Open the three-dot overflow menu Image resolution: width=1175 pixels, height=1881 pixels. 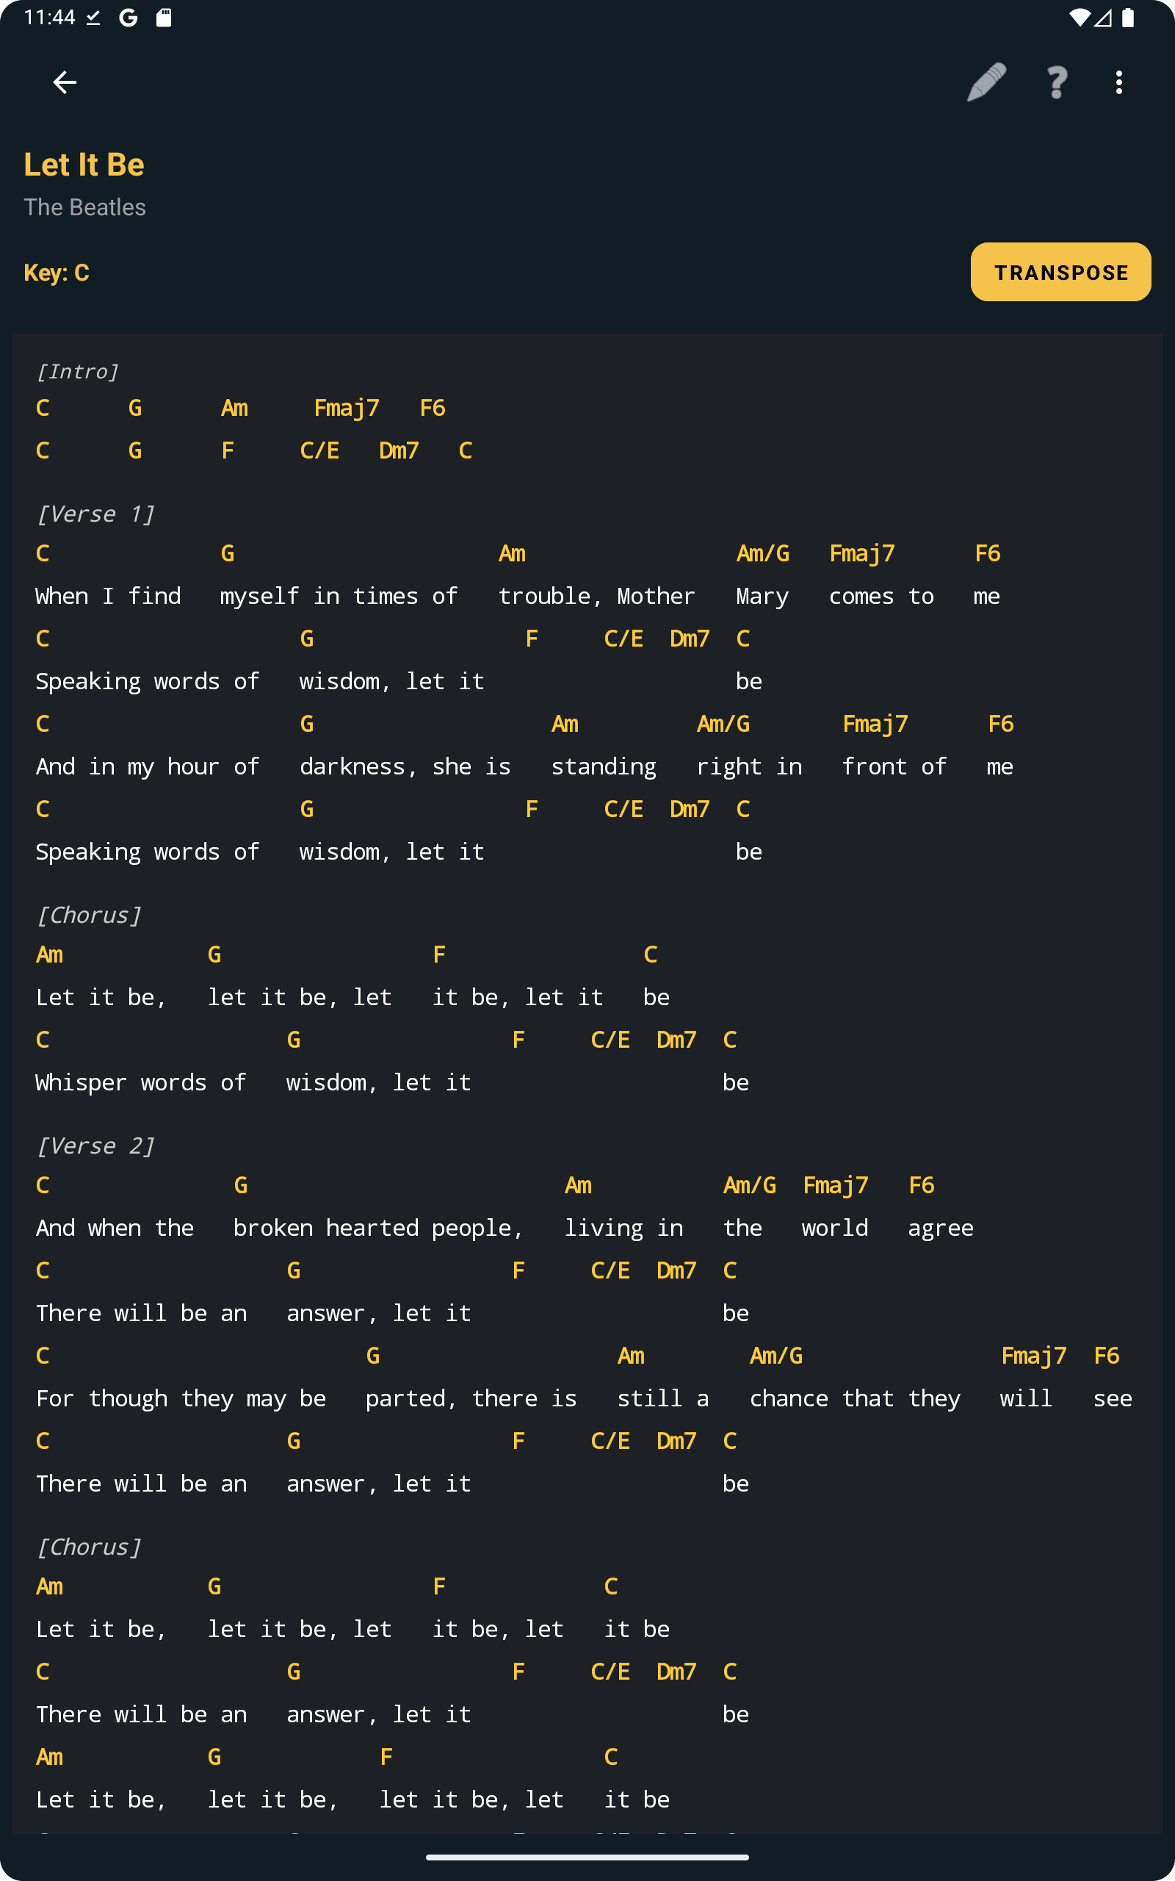[x=1118, y=82]
